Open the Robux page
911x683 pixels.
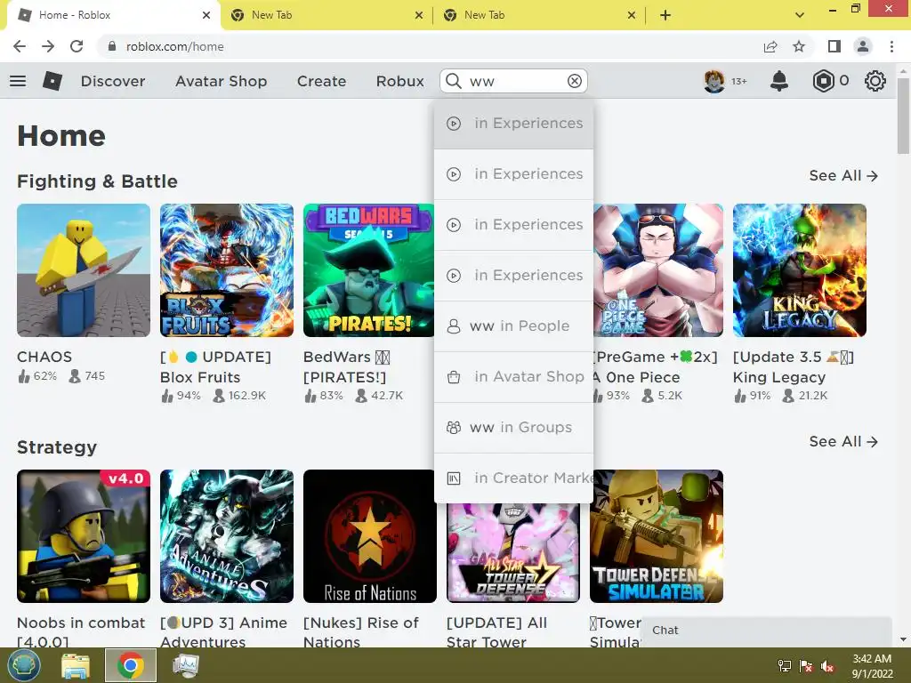tap(399, 81)
